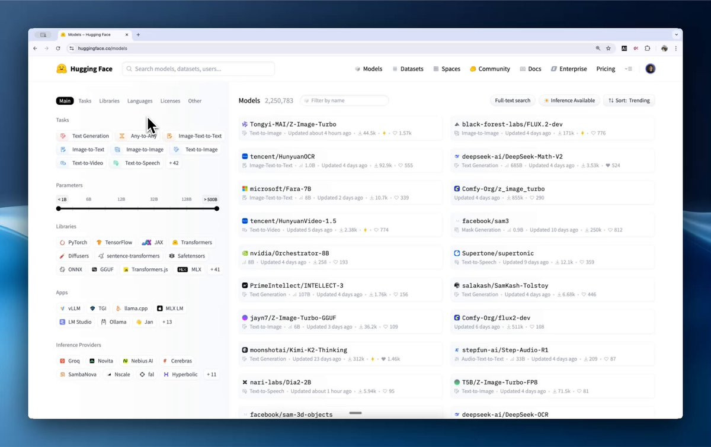Select the TensorFlow library filter

coord(114,242)
